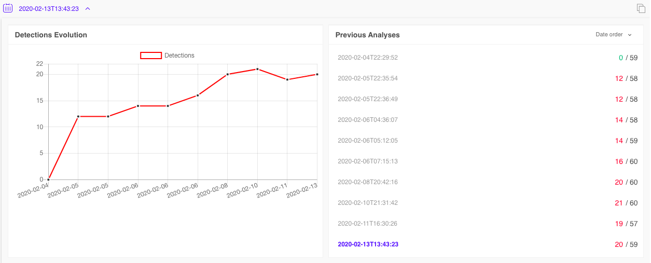651x263 pixels.
Task: Click the chart peak data point at 21
Action: pos(257,69)
